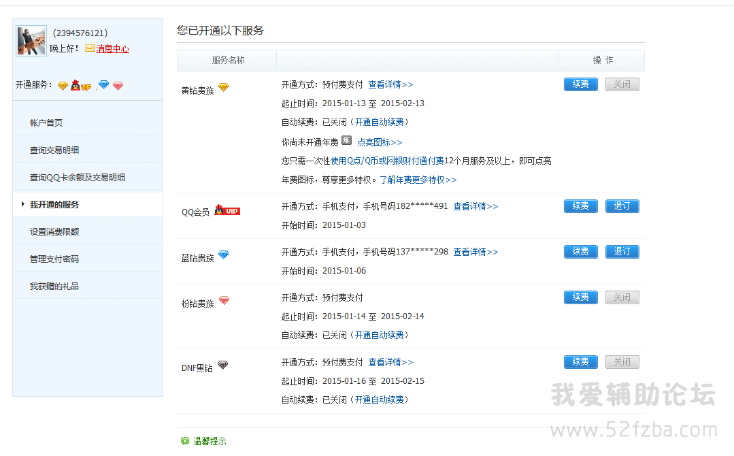Click the QQ VIP penguin icon in 开通服务 row

(80, 85)
